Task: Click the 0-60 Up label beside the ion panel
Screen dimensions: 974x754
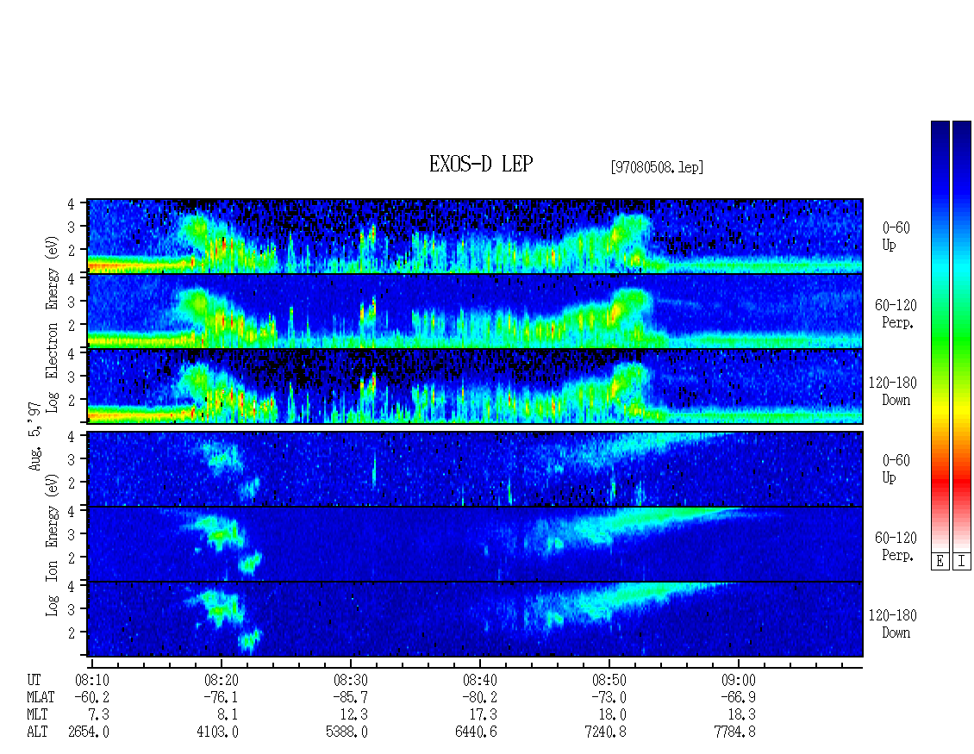Action: [896, 469]
